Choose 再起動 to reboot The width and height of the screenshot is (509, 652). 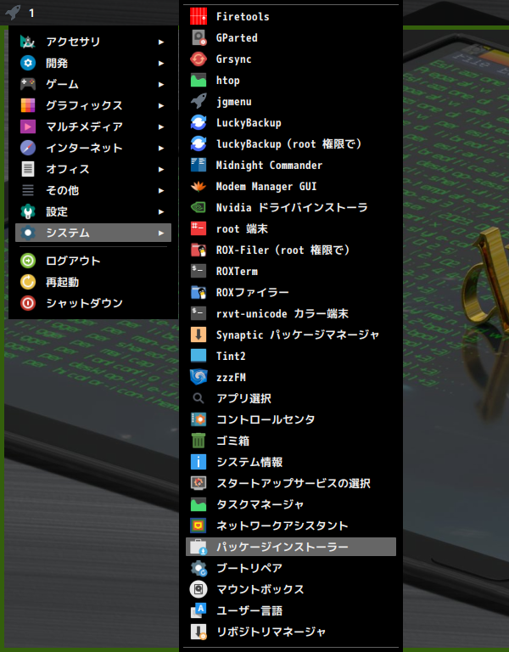93,282
